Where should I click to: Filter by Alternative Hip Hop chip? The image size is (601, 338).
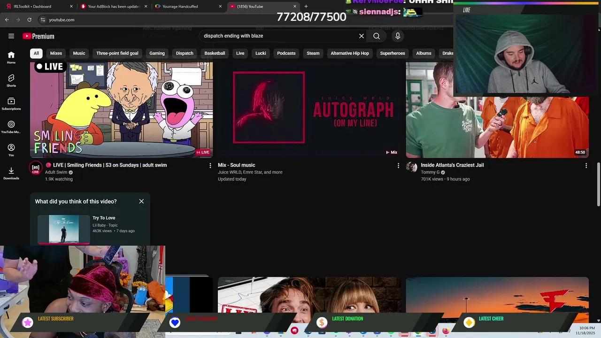(x=350, y=53)
